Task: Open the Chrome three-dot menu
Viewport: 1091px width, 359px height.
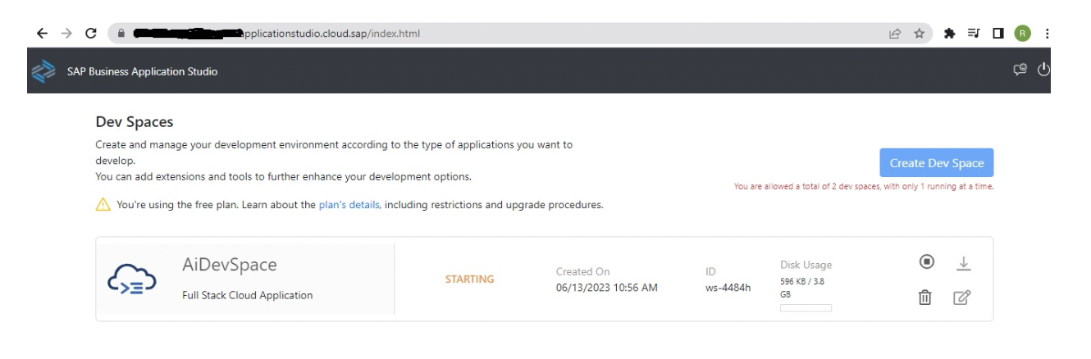Action: (x=1047, y=34)
